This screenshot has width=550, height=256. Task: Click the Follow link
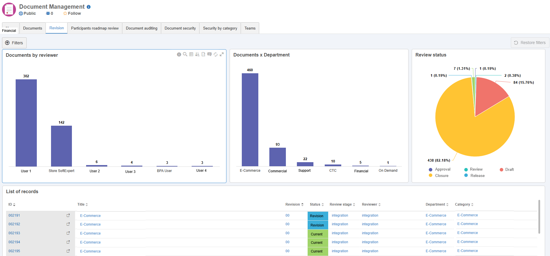(x=75, y=13)
